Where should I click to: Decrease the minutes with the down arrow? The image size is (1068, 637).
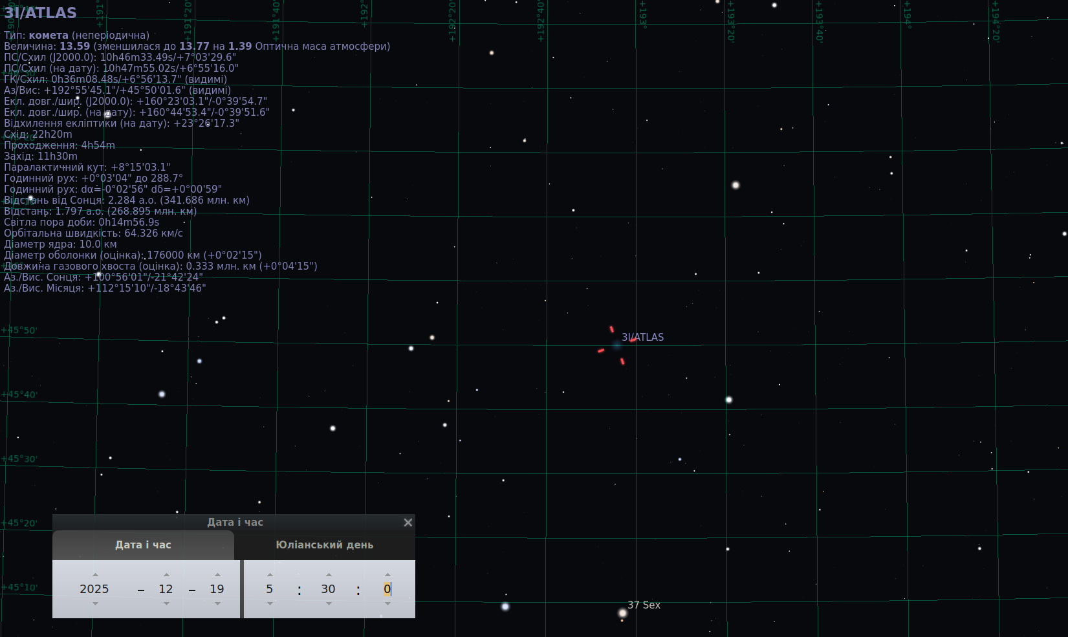[x=329, y=603]
